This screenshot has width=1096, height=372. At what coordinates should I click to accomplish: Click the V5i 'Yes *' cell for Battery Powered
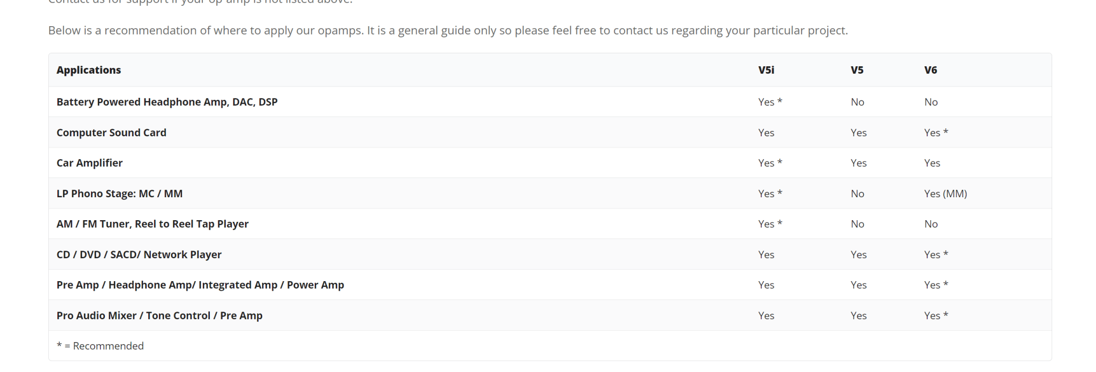770,102
